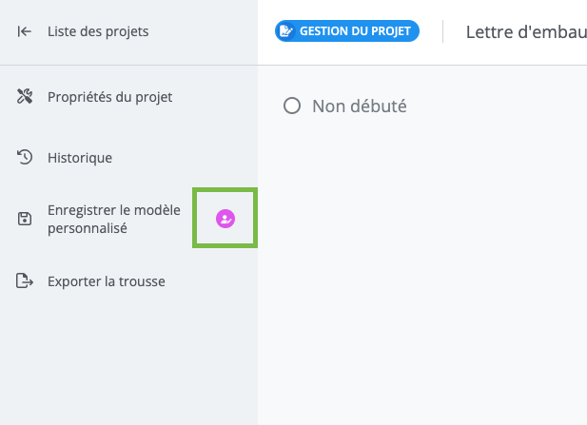
Task: Open the Historique menu entry
Action: (x=80, y=158)
